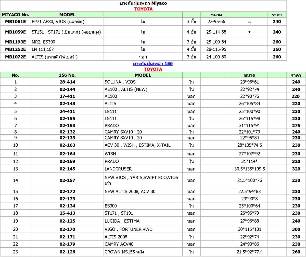The height and width of the screenshot is (257, 306).
Task: Click the 'CROWN MS155 หลัง' model cell
Action: pos(143,252)
